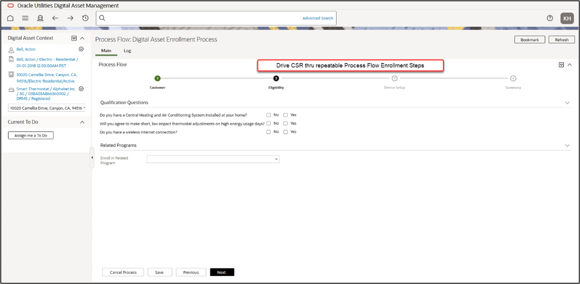
Task: Check Yes for thermostat adjustments question
Action: pos(286,124)
